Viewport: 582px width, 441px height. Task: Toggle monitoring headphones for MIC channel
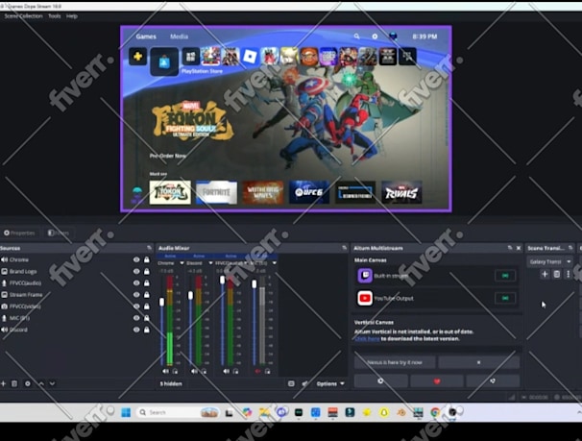click(x=268, y=371)
